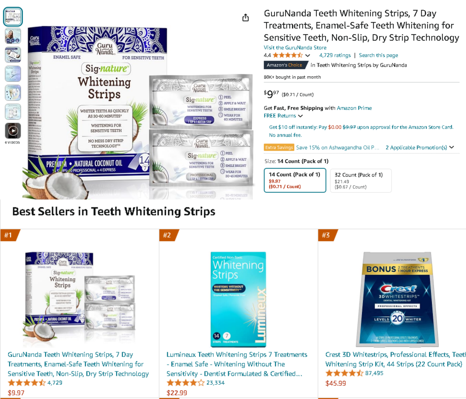The image size is (466, 399).
Task: Click the Lumineux star rating icons
Action: (x=186, y=383)
